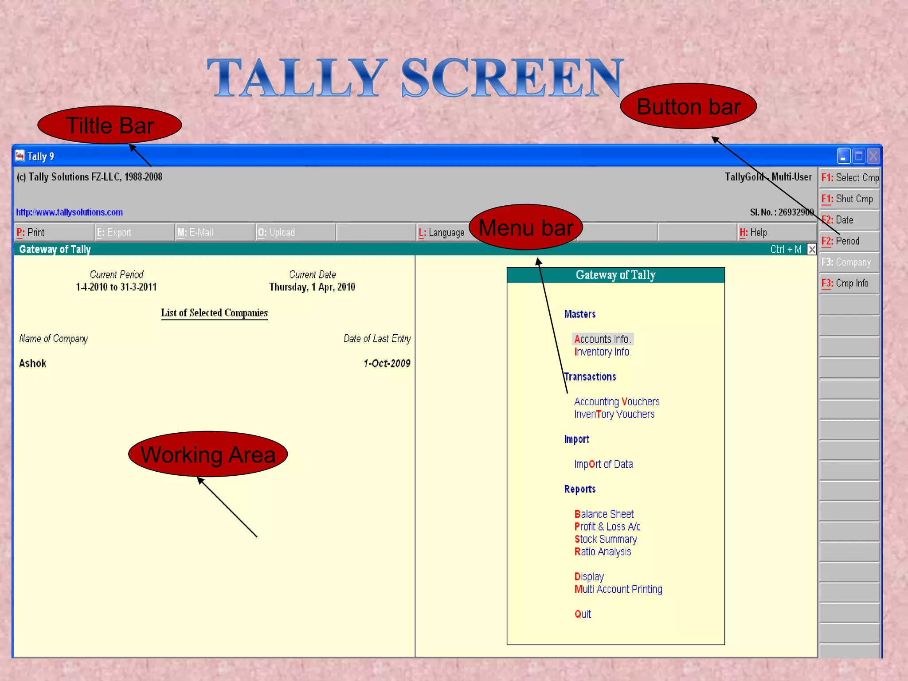Select Inventory Info. menu item

click(603, 352)
